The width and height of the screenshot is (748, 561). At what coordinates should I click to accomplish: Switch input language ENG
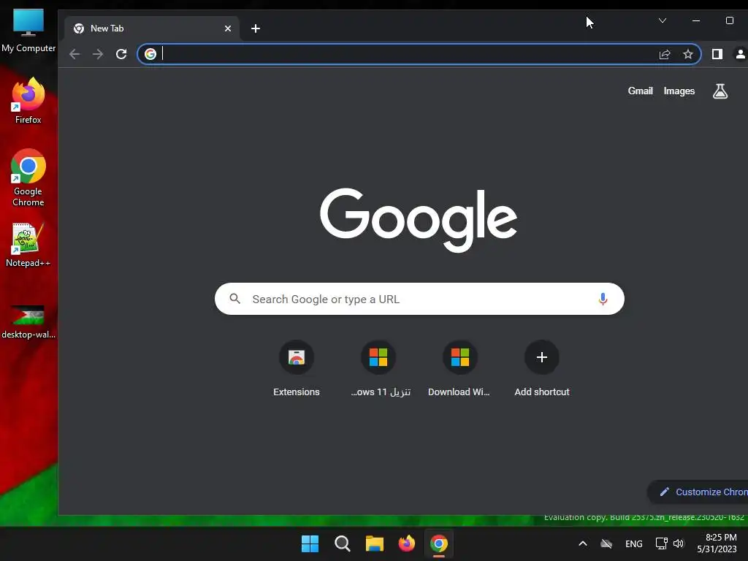coord(633,543)
